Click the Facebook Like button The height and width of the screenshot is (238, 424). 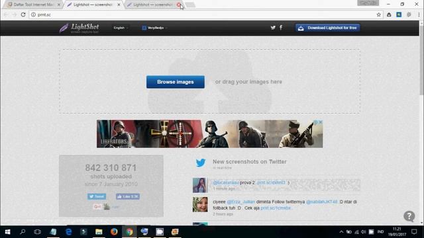(128, 196)
